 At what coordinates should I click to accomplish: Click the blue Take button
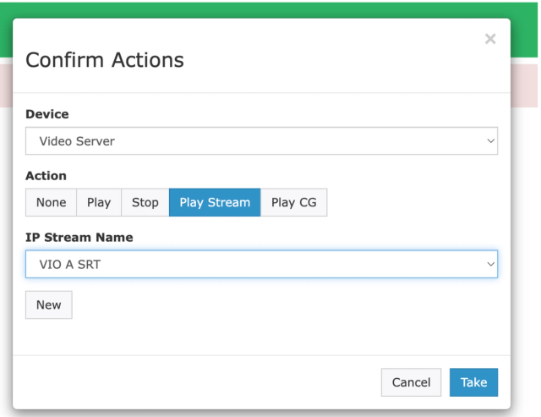click(x=473, y=382)
